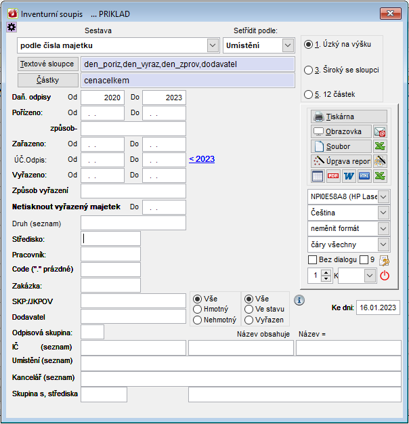Screen dimensions: 409x424
Task: Preview report with Obrazovka button
Action: click(x=341, y=131)
